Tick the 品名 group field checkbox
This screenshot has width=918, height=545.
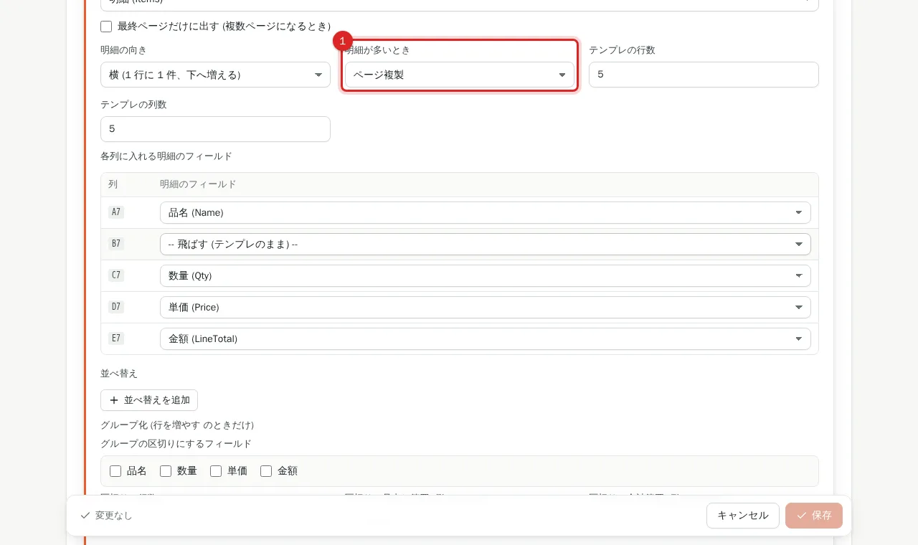pos(115,471)
